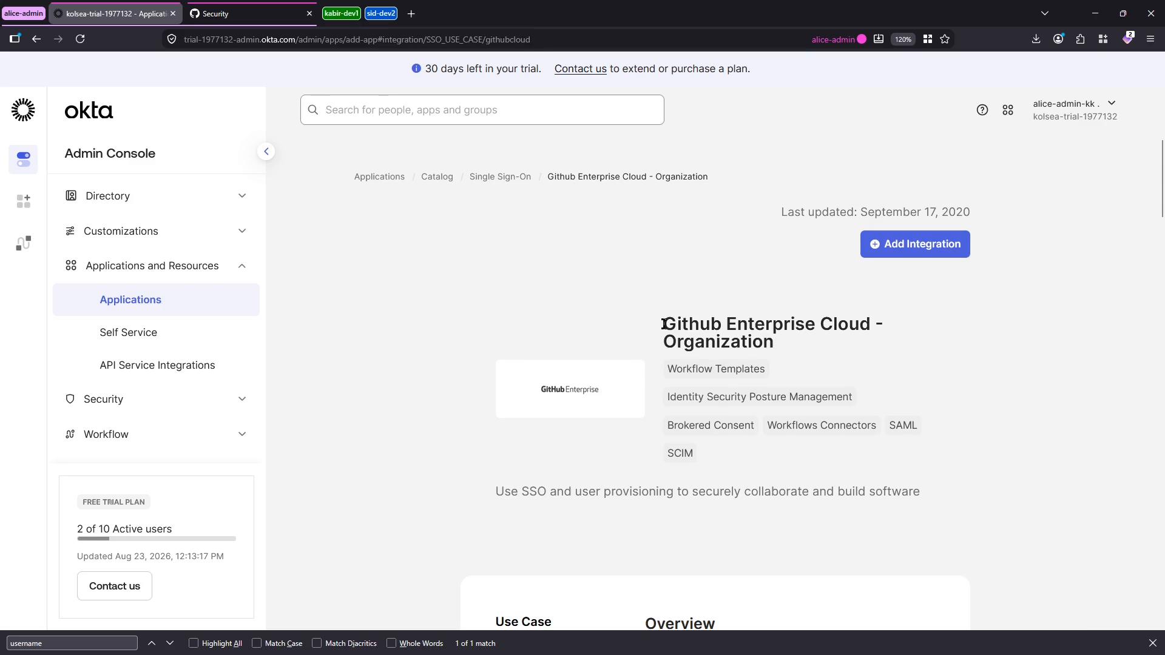
Task: Click the Add Integration button
Action: pos(914,244)
